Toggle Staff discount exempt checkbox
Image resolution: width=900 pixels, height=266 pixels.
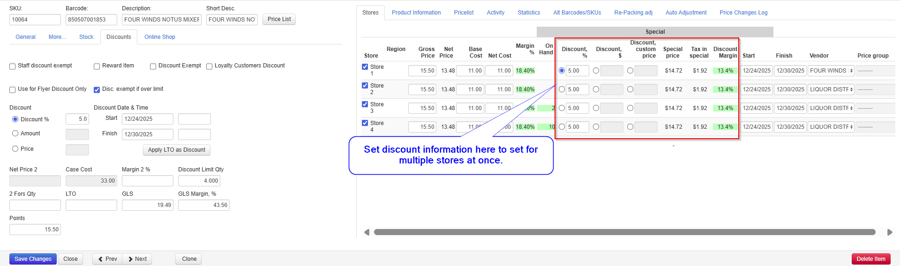click(x=13, y=66)
